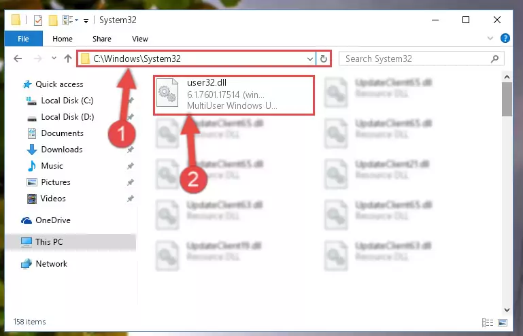Screen dimensions: 523x336
Task: Click the MultiUser Windows description text
Action: click(232, 106)
